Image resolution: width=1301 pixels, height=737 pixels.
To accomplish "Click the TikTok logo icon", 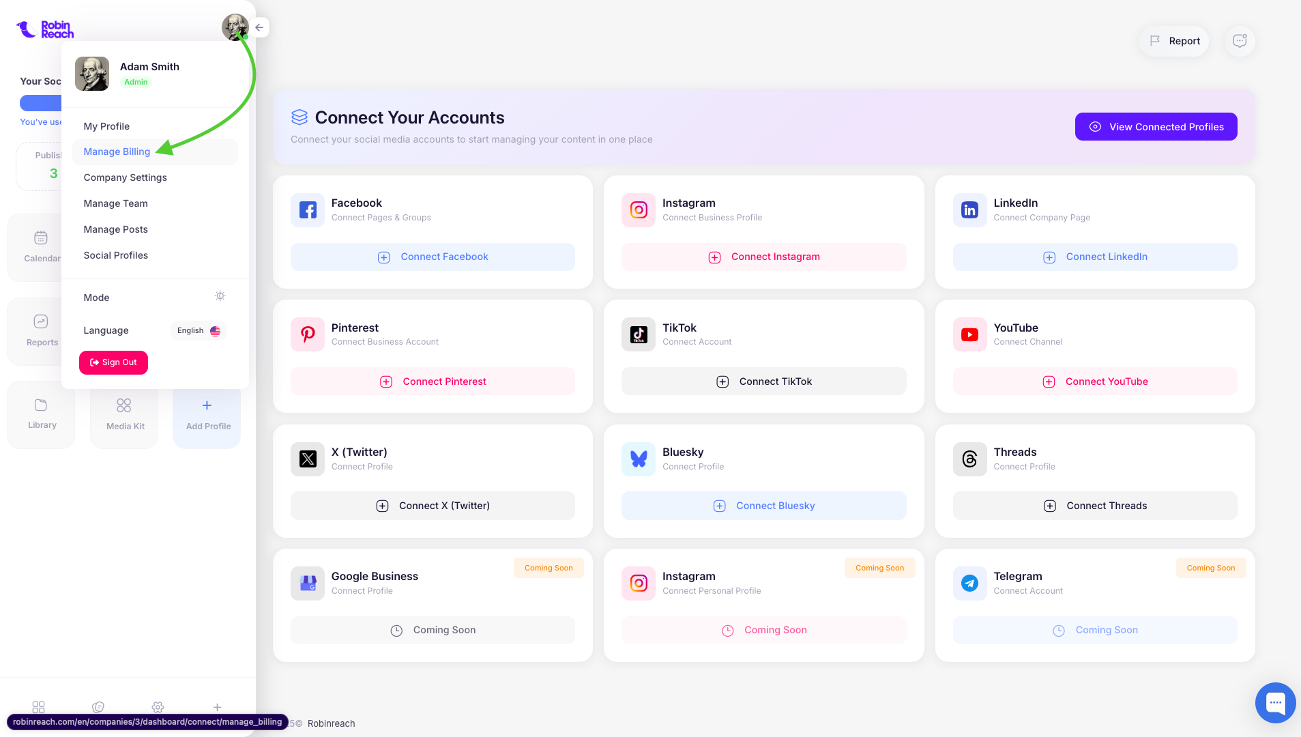I will (639, 334).
